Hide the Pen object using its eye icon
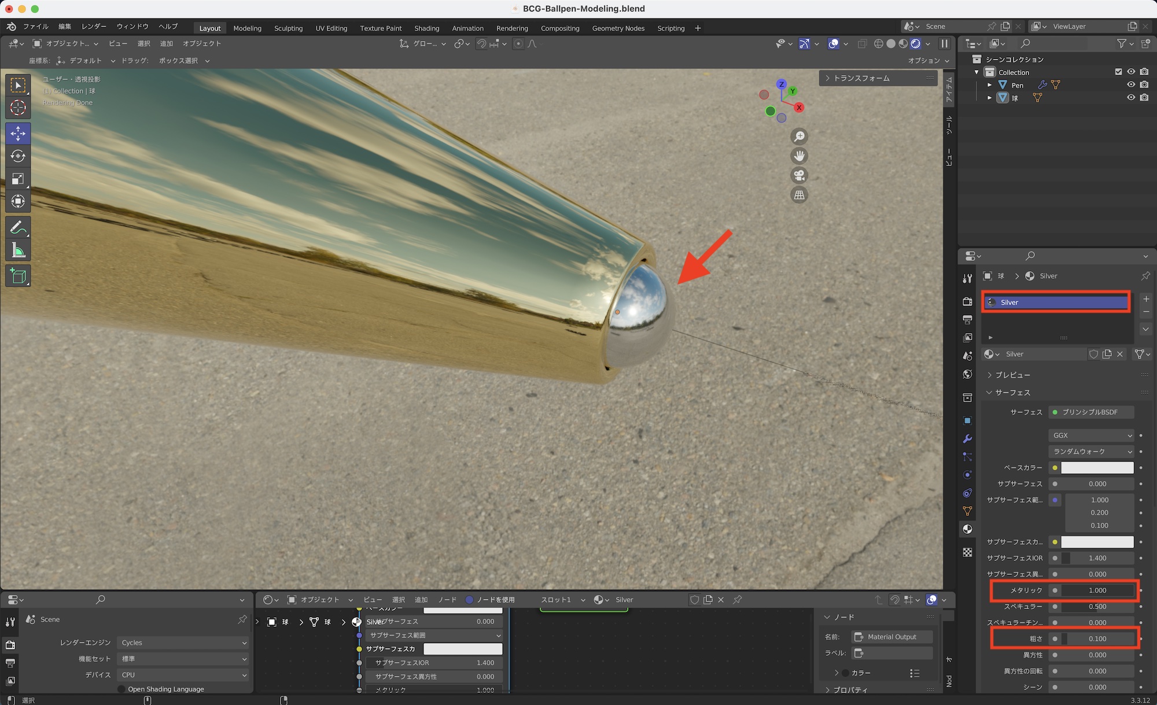Viewport: 1157px width, 705px height. click(x=1130, y=84)
